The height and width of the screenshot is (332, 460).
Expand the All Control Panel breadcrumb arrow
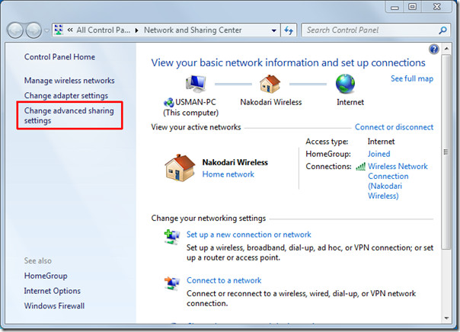pyautogui.click(x=137, y=30)
